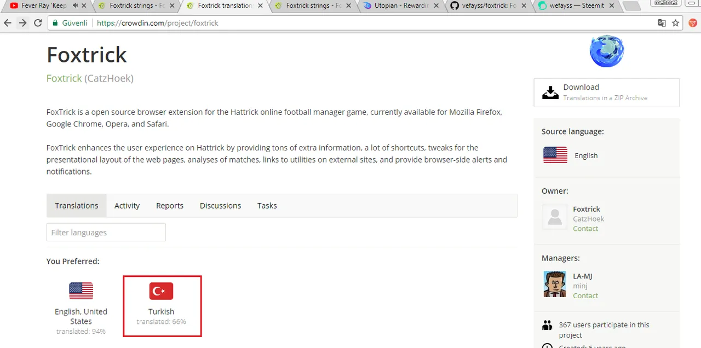Click the 'translated: 94%' text

tap(81, 332)
